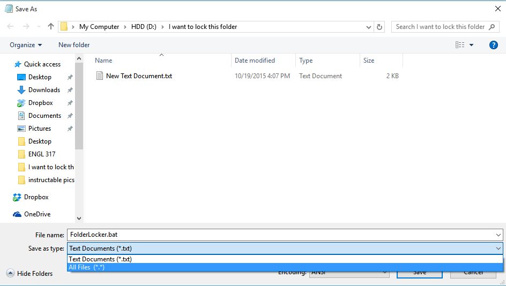
Task: Choose Text Documents (*.txt) from the list
Action: pos(285,259)
